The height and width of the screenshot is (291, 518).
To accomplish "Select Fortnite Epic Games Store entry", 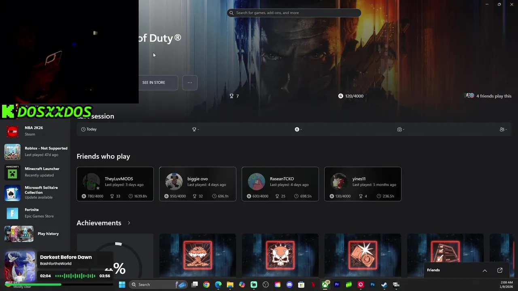I will pyautogui.click(x=36, y=213).
